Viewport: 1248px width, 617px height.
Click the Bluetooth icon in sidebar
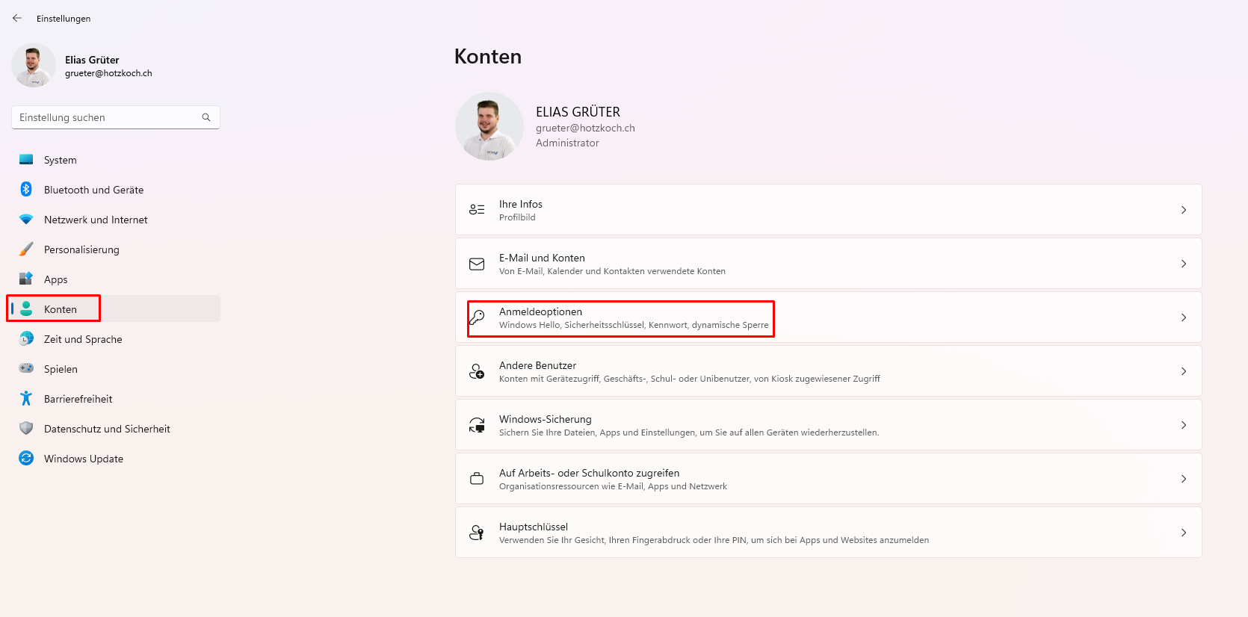click(x=26, y=190)
